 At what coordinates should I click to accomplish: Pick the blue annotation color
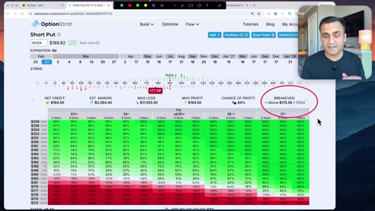(x=122, y=5)
